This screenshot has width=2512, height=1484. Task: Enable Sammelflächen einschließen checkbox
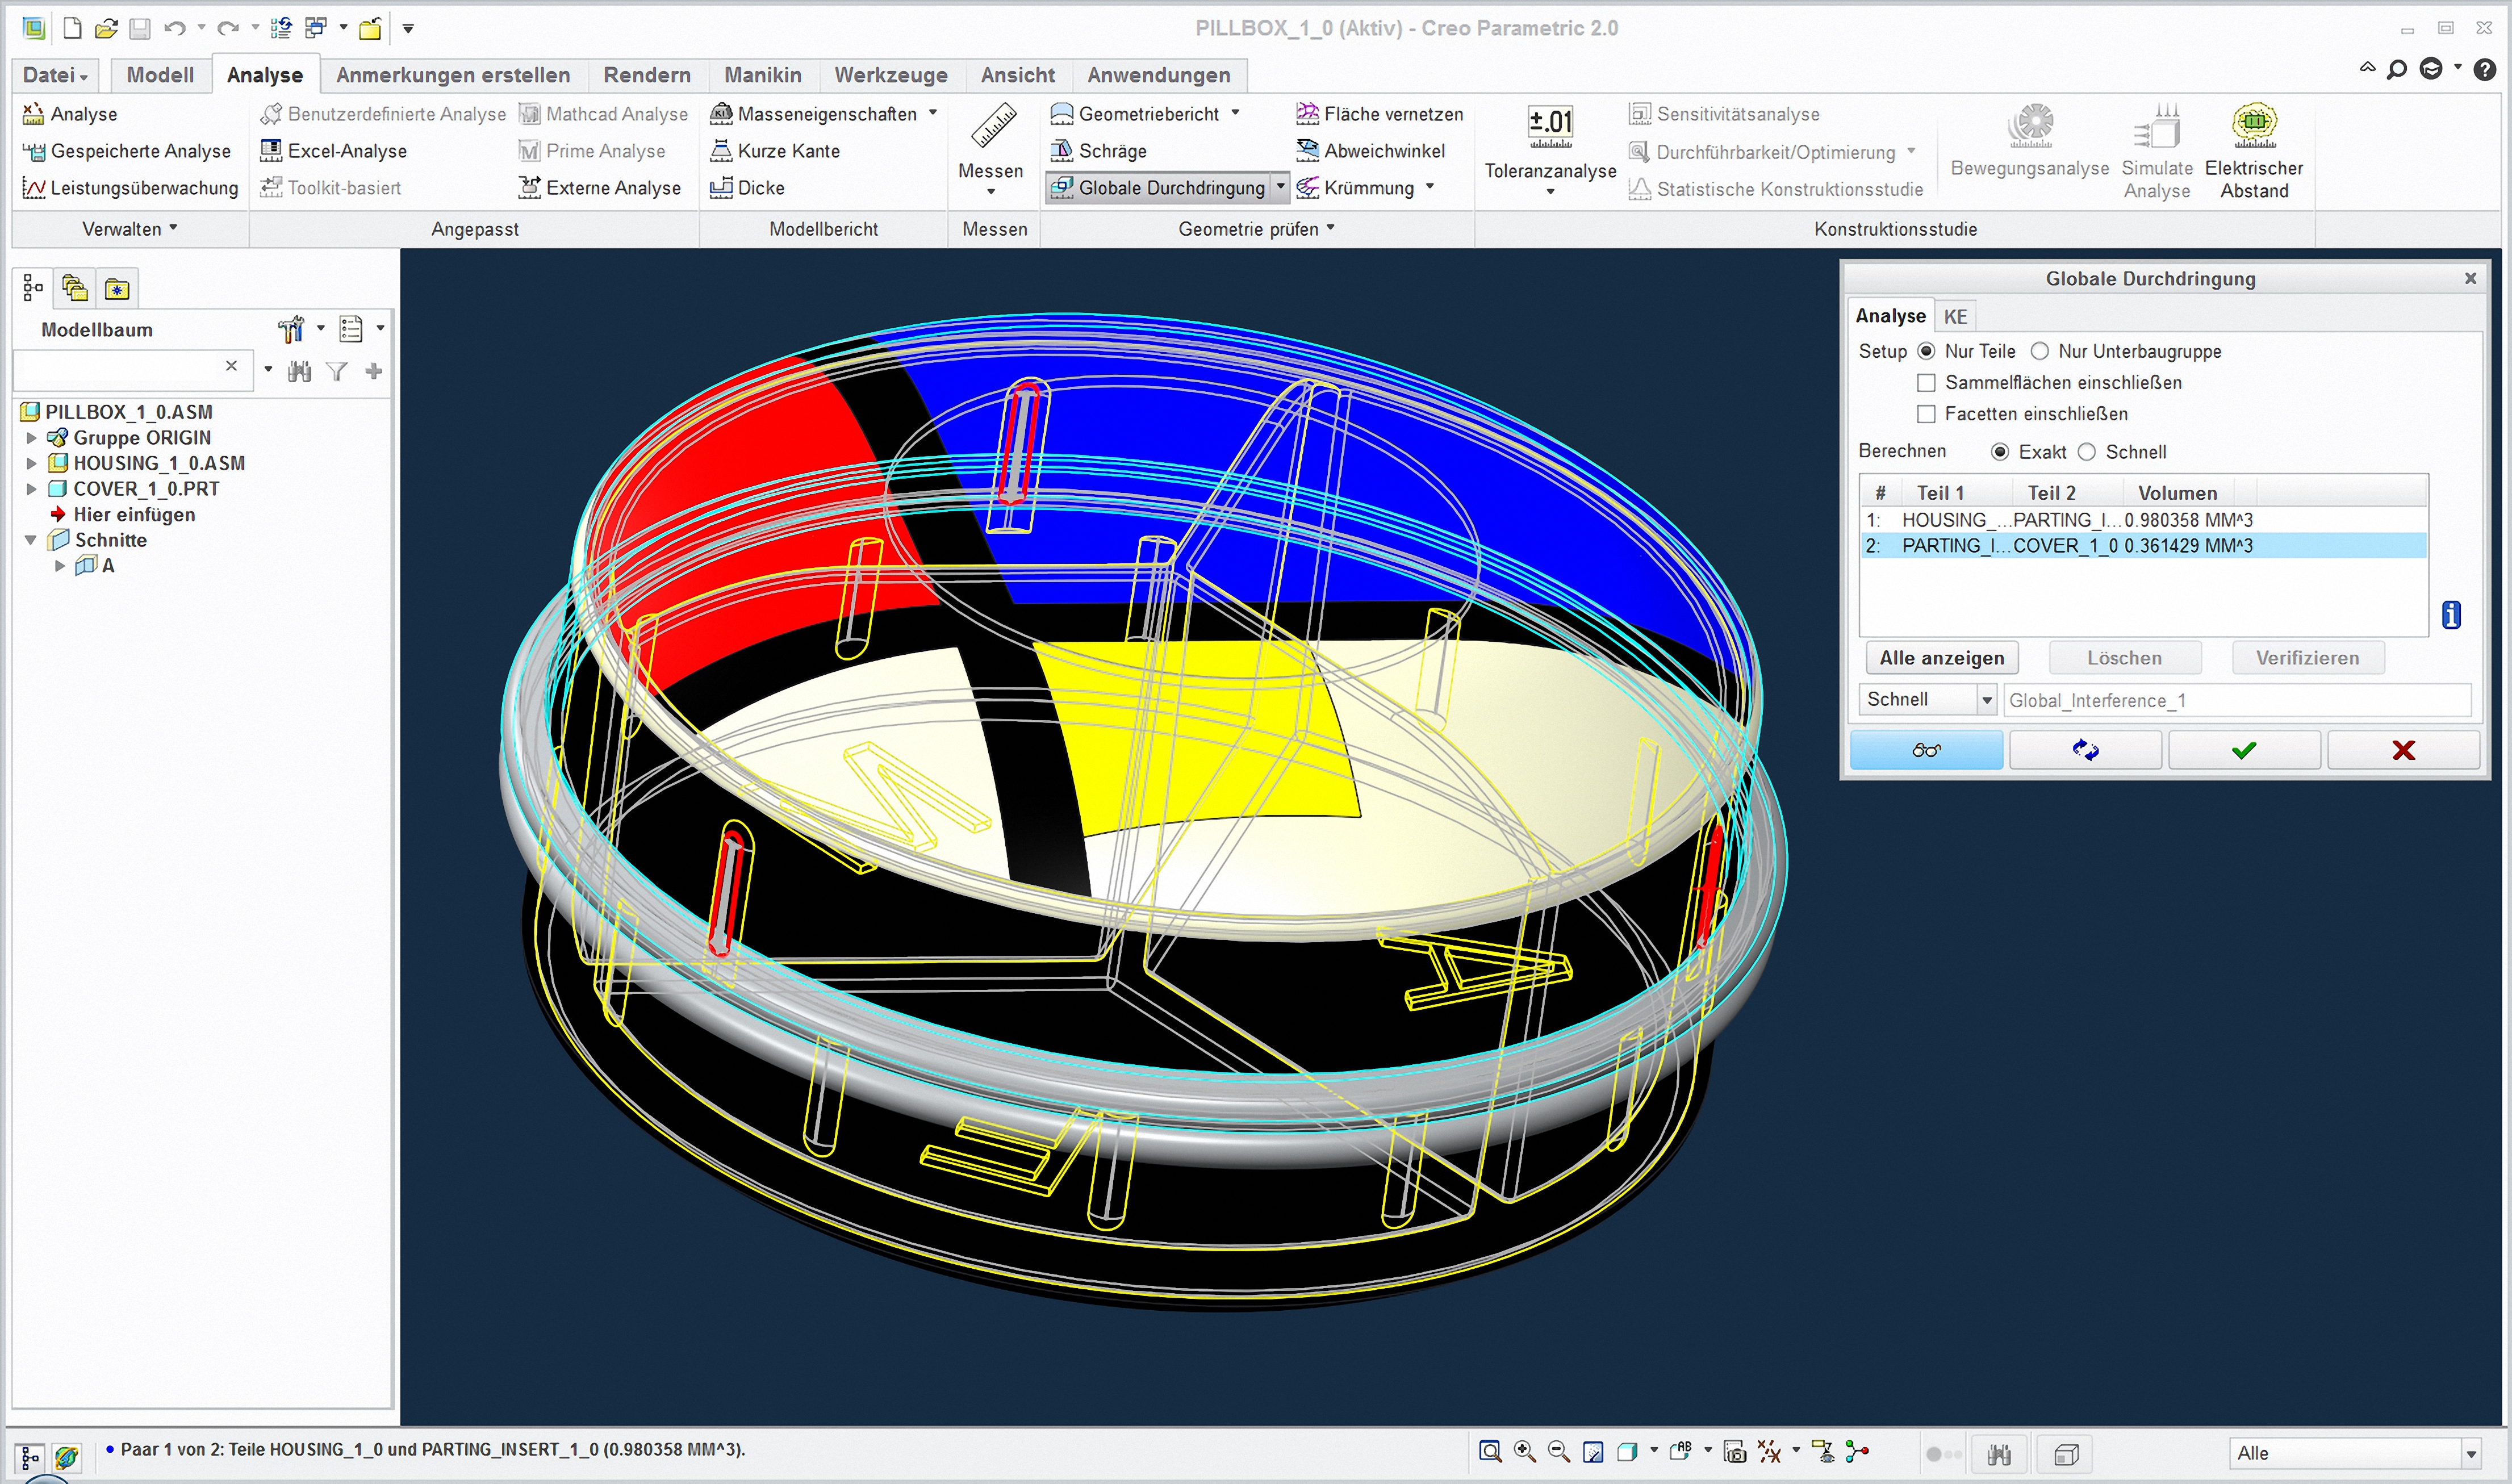click(1925, 383)
